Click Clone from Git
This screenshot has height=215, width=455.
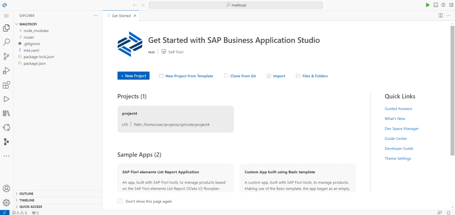coord(240,76)
